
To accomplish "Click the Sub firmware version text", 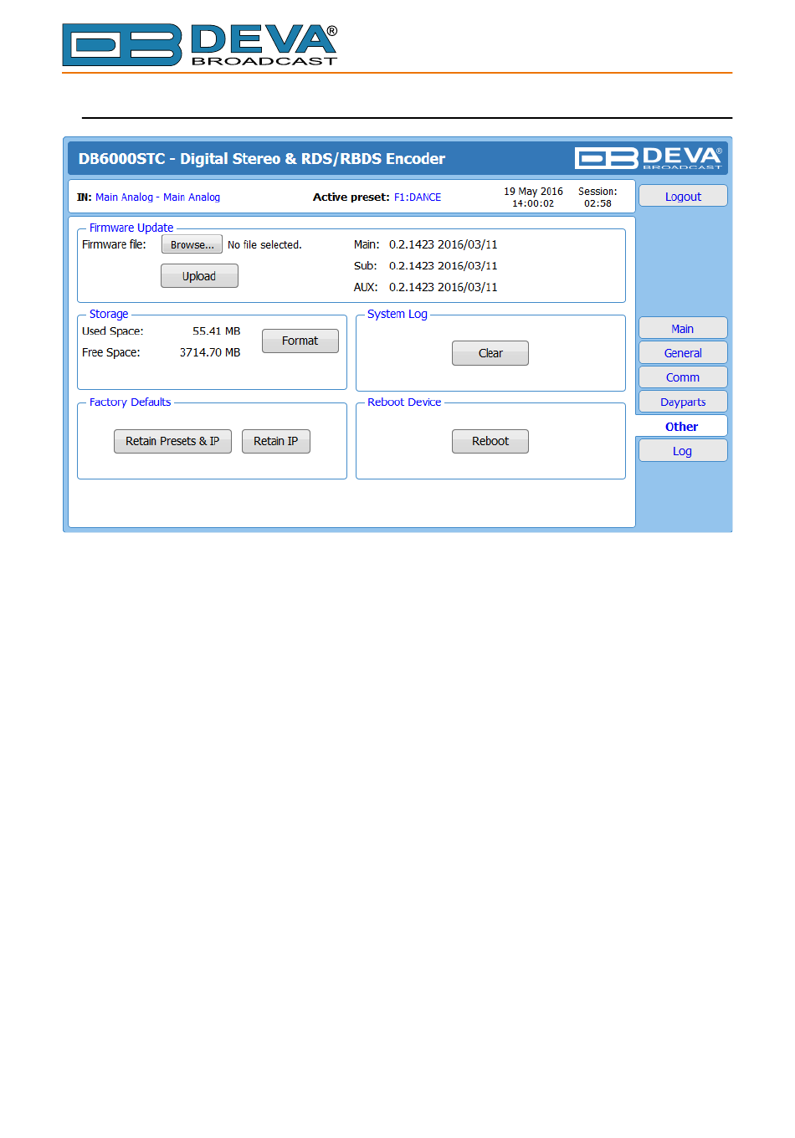I will (x=444, y=266).
